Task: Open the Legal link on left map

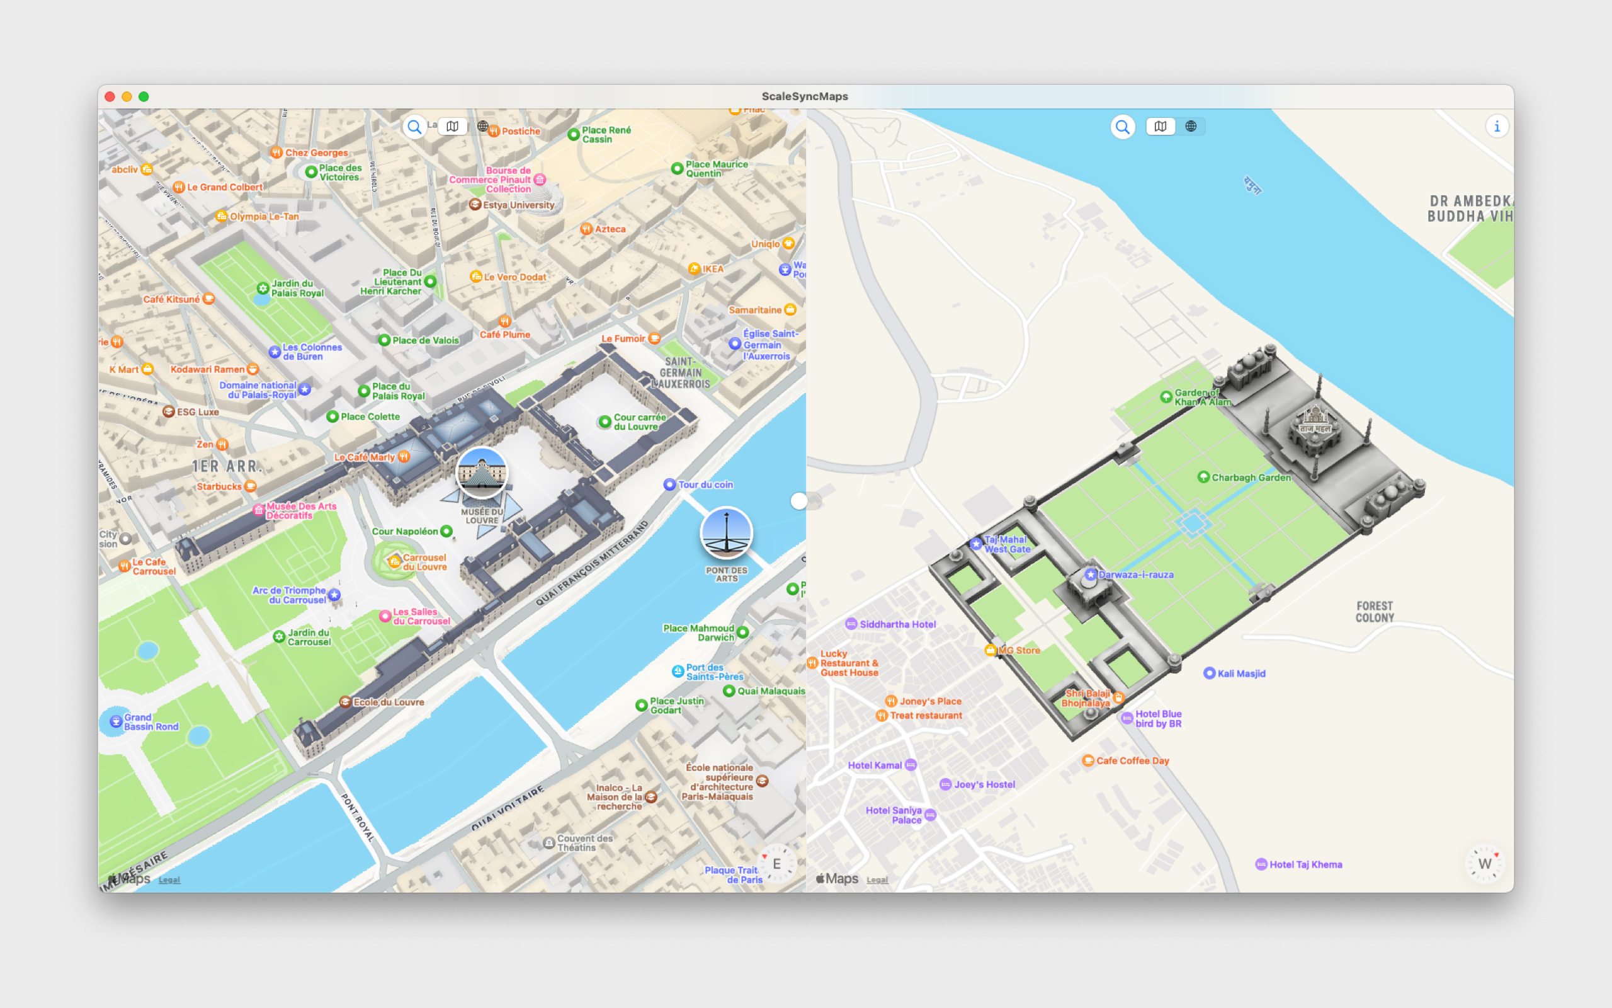Action: 169,880
